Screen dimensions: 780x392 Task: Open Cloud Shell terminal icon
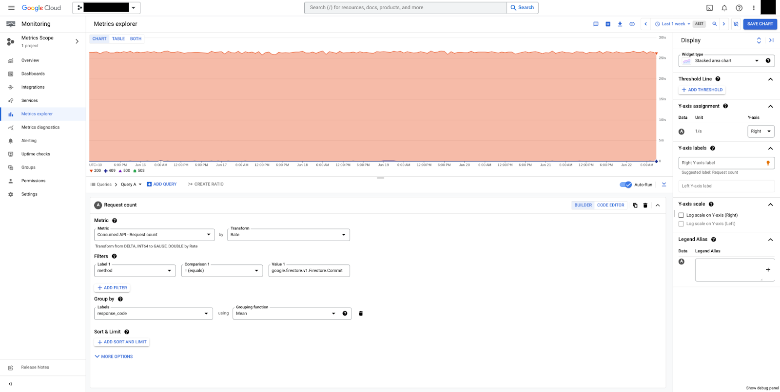click(x=709, y=8)
